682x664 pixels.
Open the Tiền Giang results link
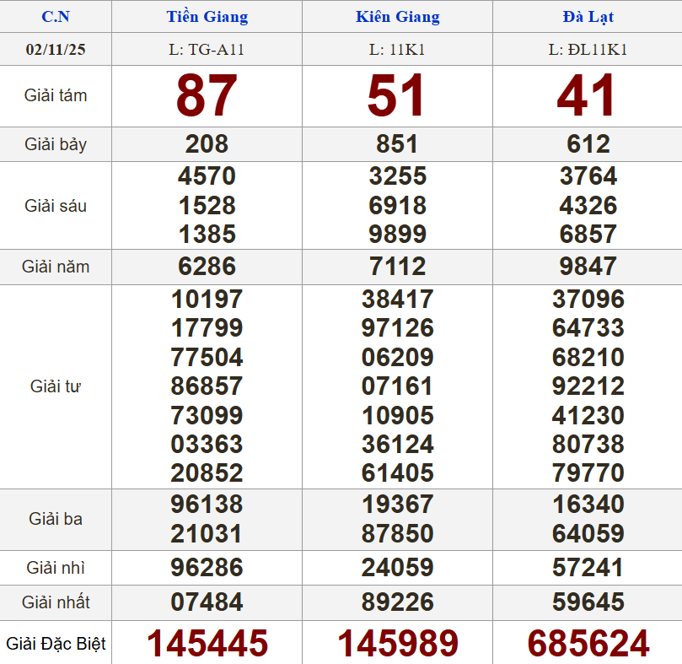(x=207, y=17)
